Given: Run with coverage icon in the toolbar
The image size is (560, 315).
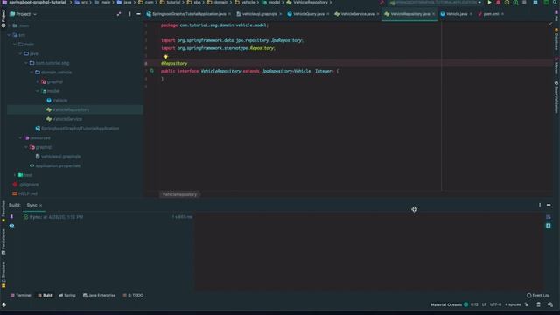Looking at the screenshot, I should (x=507, y=3).
